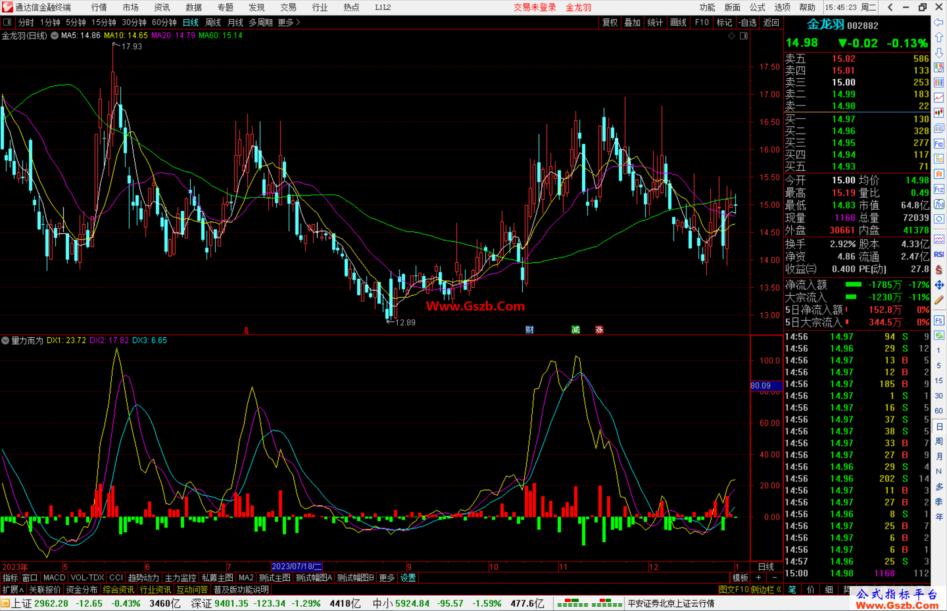Click the 标记 button
947x611 pixels.
click(724, 22)
